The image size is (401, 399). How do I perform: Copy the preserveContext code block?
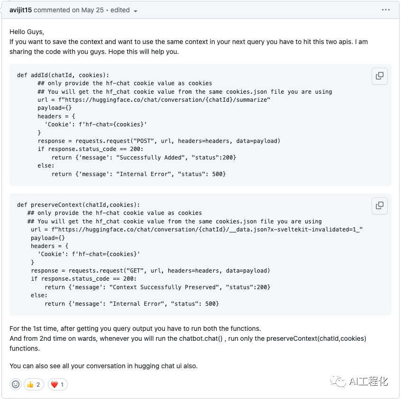coord(380,205)
